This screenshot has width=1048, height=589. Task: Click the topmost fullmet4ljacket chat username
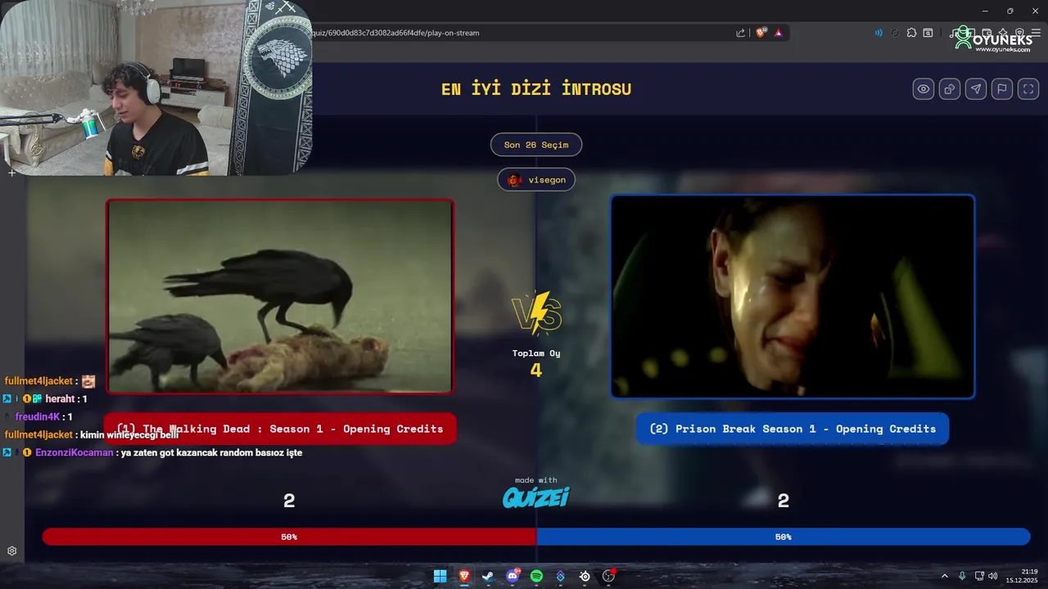[38, 381]
